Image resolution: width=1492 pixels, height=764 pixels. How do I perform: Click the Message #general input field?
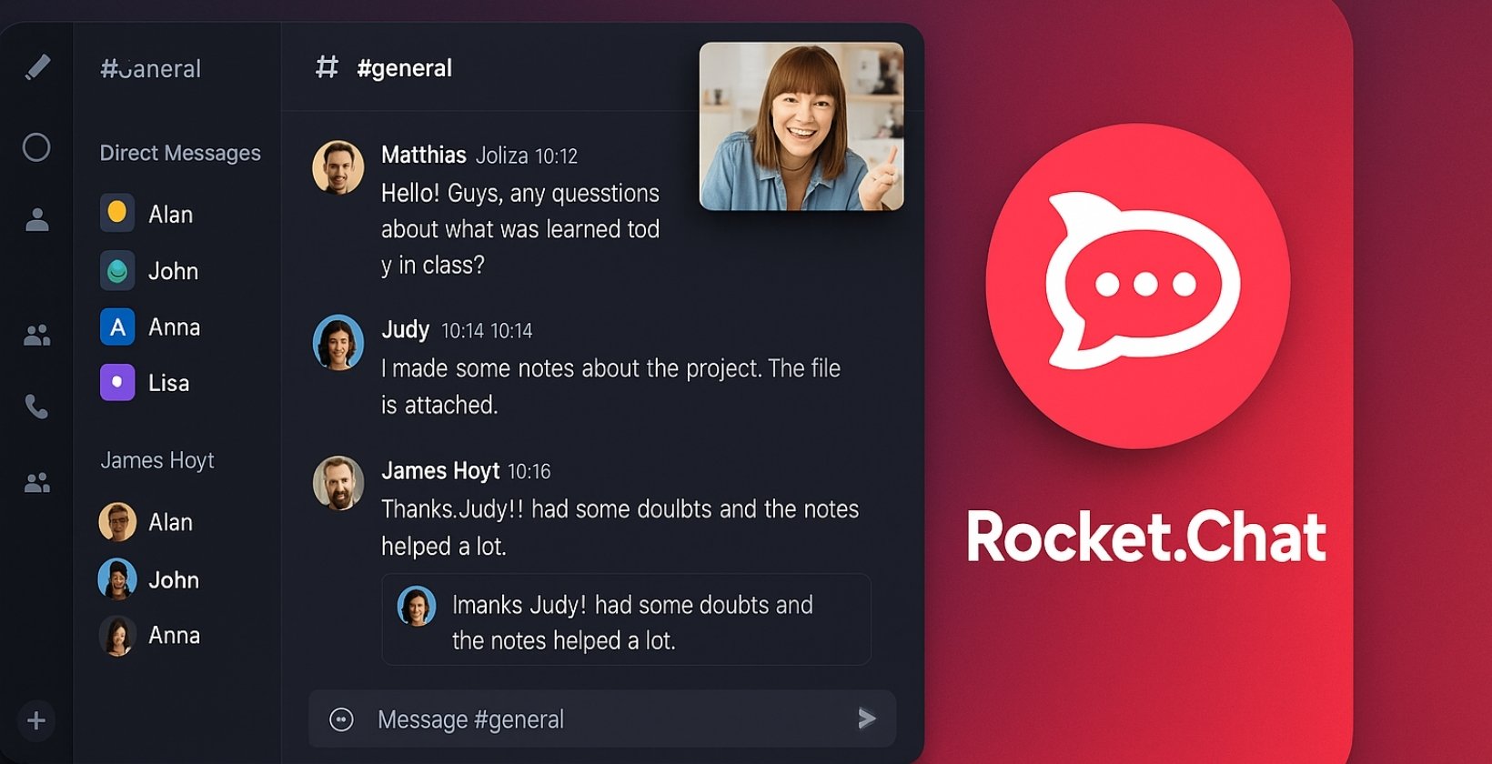click(x=602, y=719)
